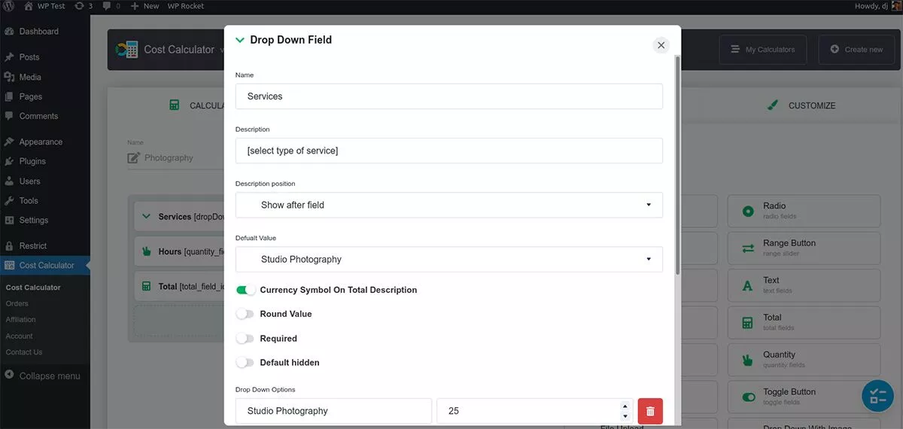Screen dimensions: 903x429
Task: Click the Description input field
Action: 449,151
